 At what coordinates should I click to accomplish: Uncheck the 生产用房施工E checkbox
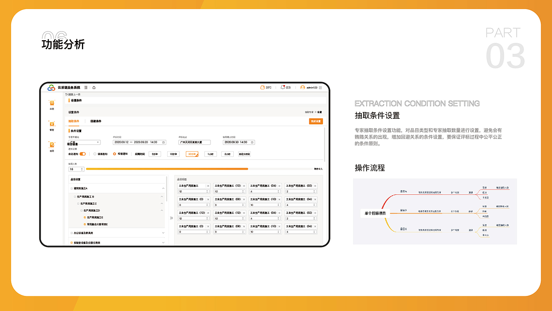[85, 217]
